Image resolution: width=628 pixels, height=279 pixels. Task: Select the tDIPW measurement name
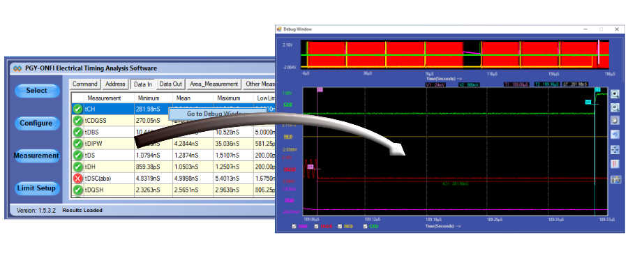coord(93,144)
